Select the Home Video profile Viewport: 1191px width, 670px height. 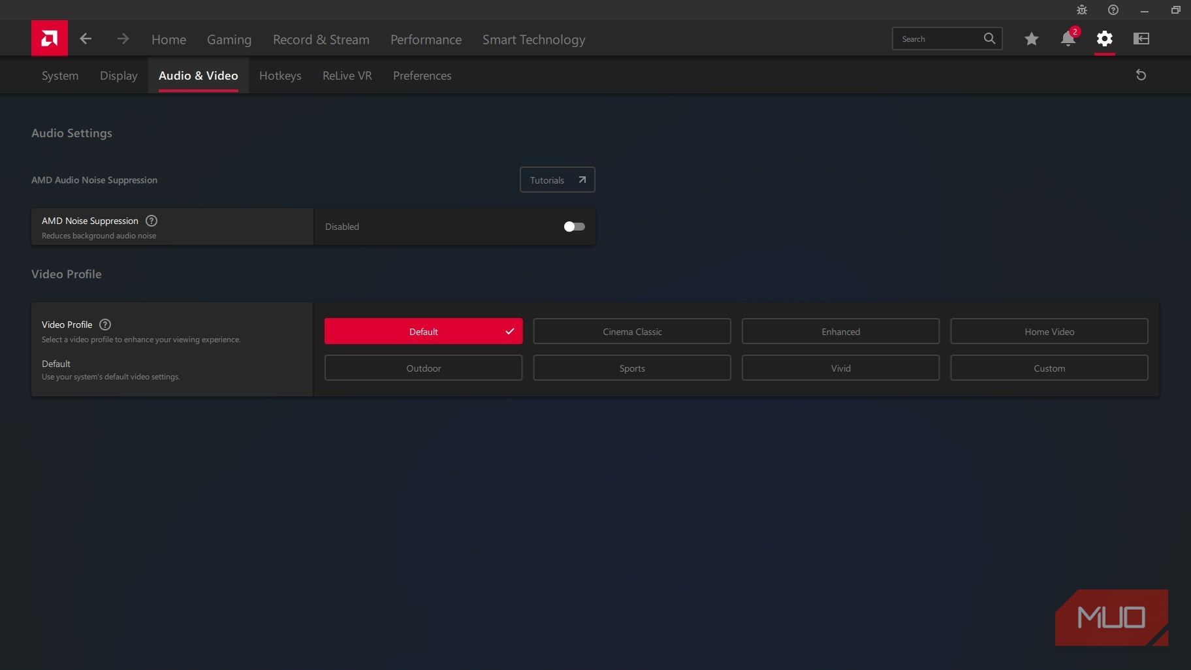coord(1049,331)
